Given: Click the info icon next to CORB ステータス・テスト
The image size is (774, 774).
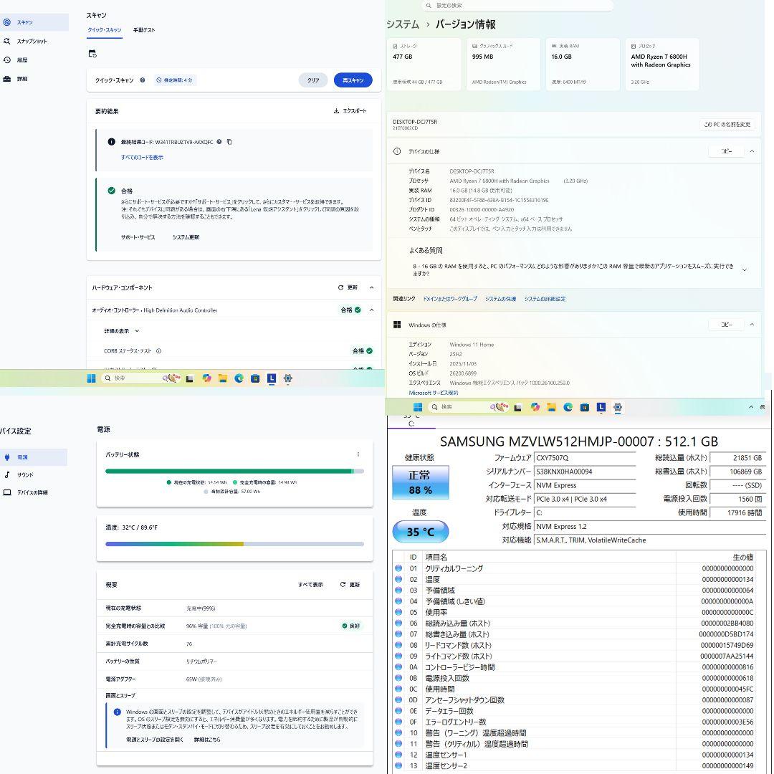Looking at the screenshot, I should coord(158,351).
